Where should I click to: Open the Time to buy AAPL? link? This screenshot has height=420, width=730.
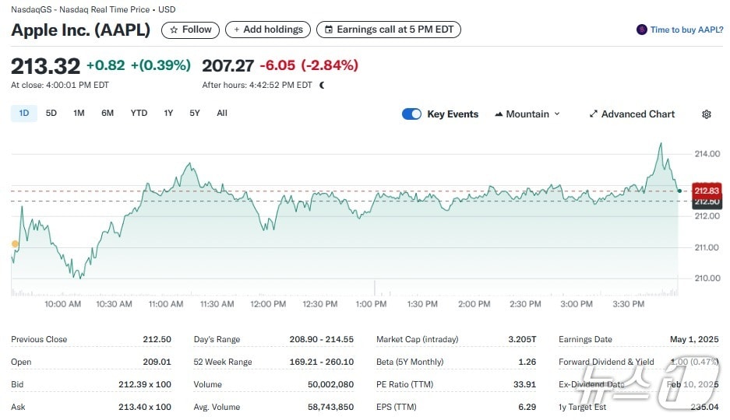(687, 30)
